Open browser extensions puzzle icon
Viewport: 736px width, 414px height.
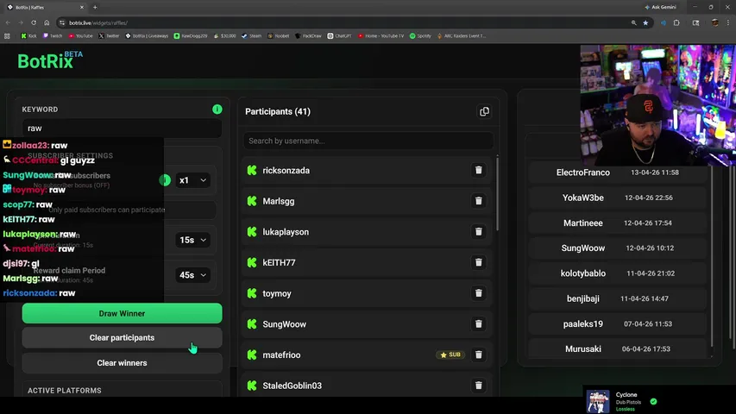[676, 22]
